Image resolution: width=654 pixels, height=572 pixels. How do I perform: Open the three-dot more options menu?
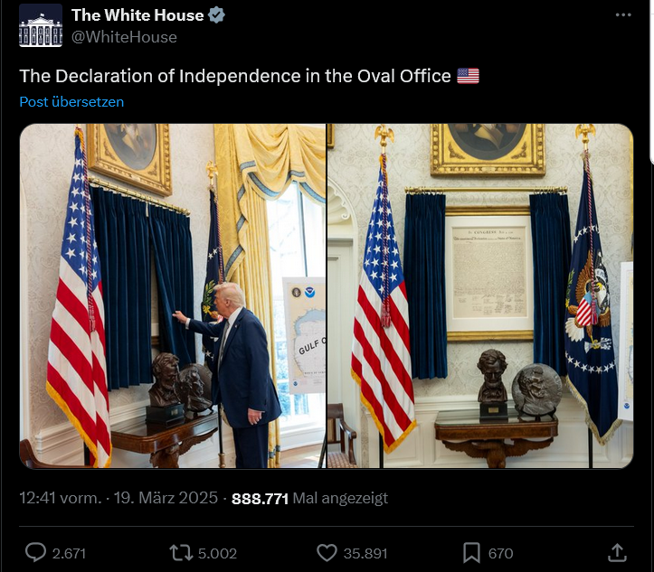tap(623, 15)
